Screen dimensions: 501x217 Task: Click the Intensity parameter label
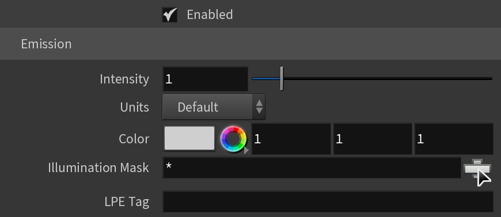[124, 79]
